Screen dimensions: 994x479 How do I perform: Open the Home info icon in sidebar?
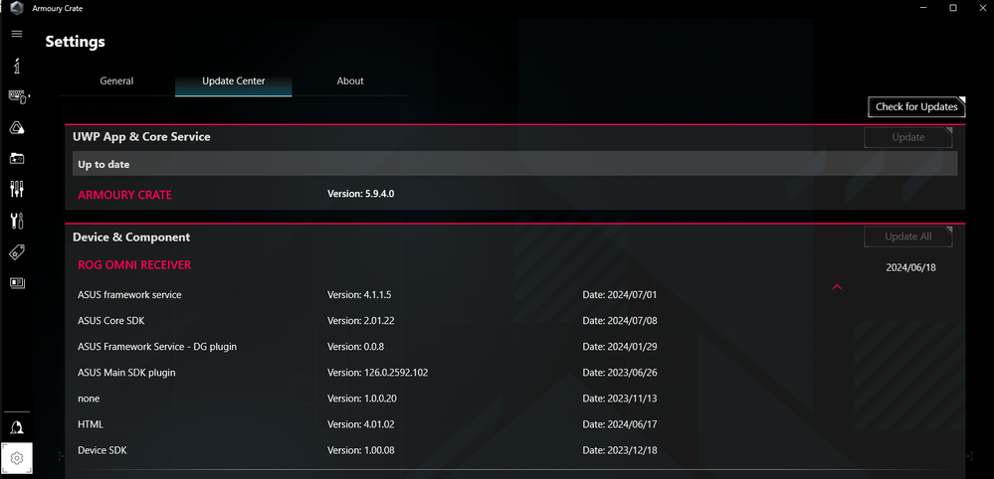(x=17, y=66)
